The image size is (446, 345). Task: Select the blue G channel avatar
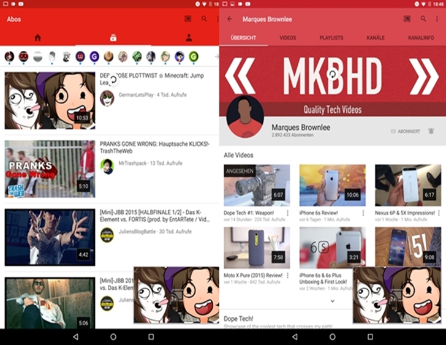[94, 56]
